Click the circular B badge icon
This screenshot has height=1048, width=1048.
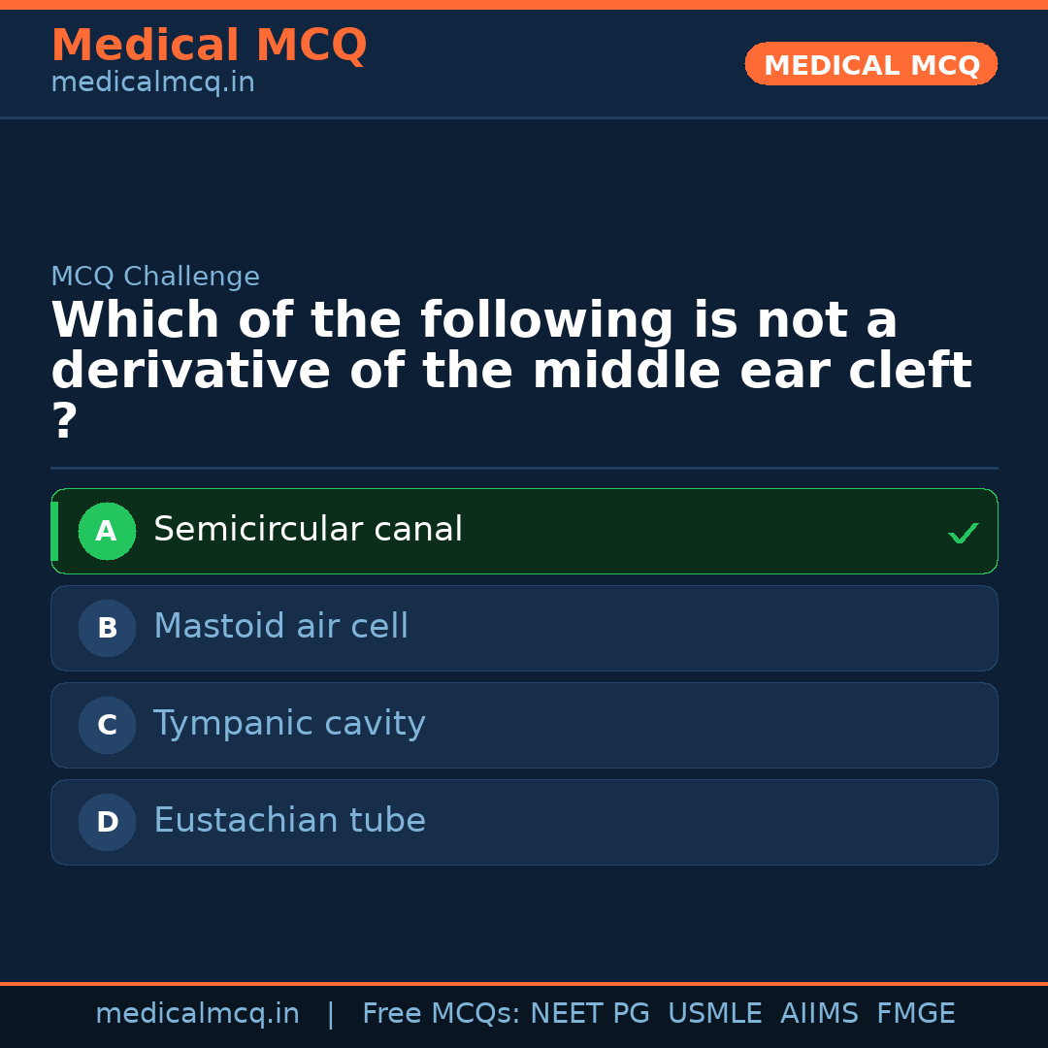pyautogui.click(x=107, y=628)
